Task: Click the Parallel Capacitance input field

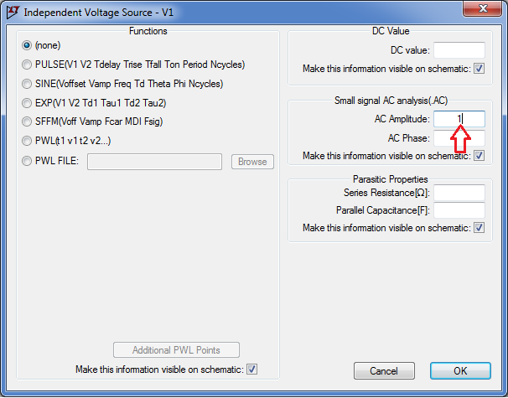Action: coord(459,210)
